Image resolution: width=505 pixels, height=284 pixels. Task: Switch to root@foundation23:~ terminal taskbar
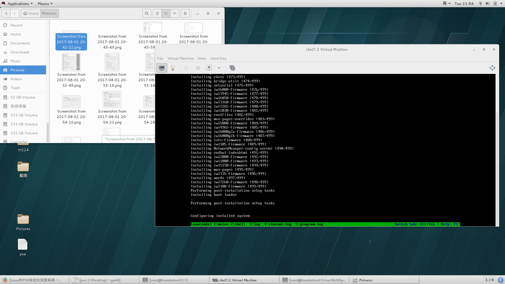174,280
